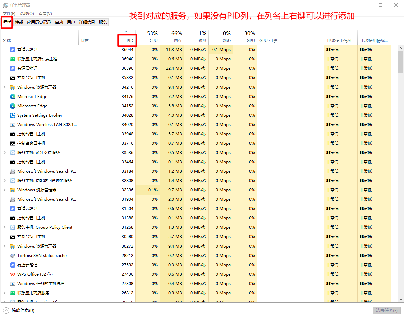Expand Windows 资源管理器 with PID 30272

coord(4,246)
